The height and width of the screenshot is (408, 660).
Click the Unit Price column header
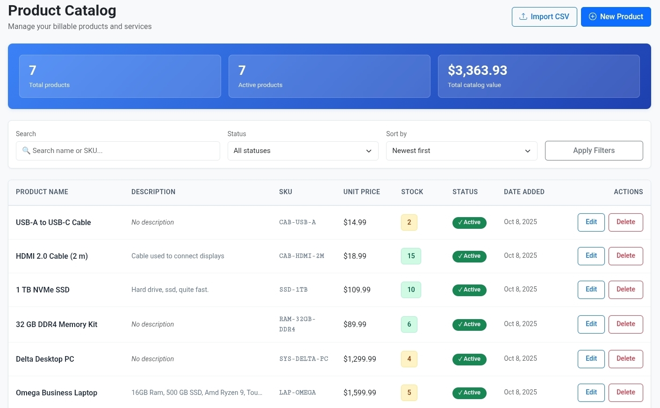[x=361, y=192]
